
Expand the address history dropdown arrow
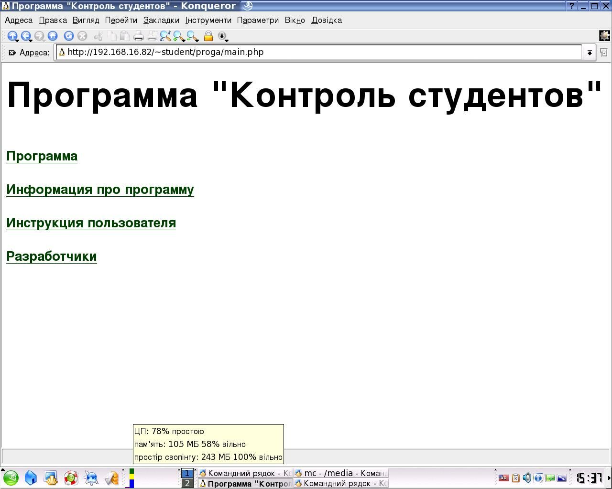(x=590, y=53)
